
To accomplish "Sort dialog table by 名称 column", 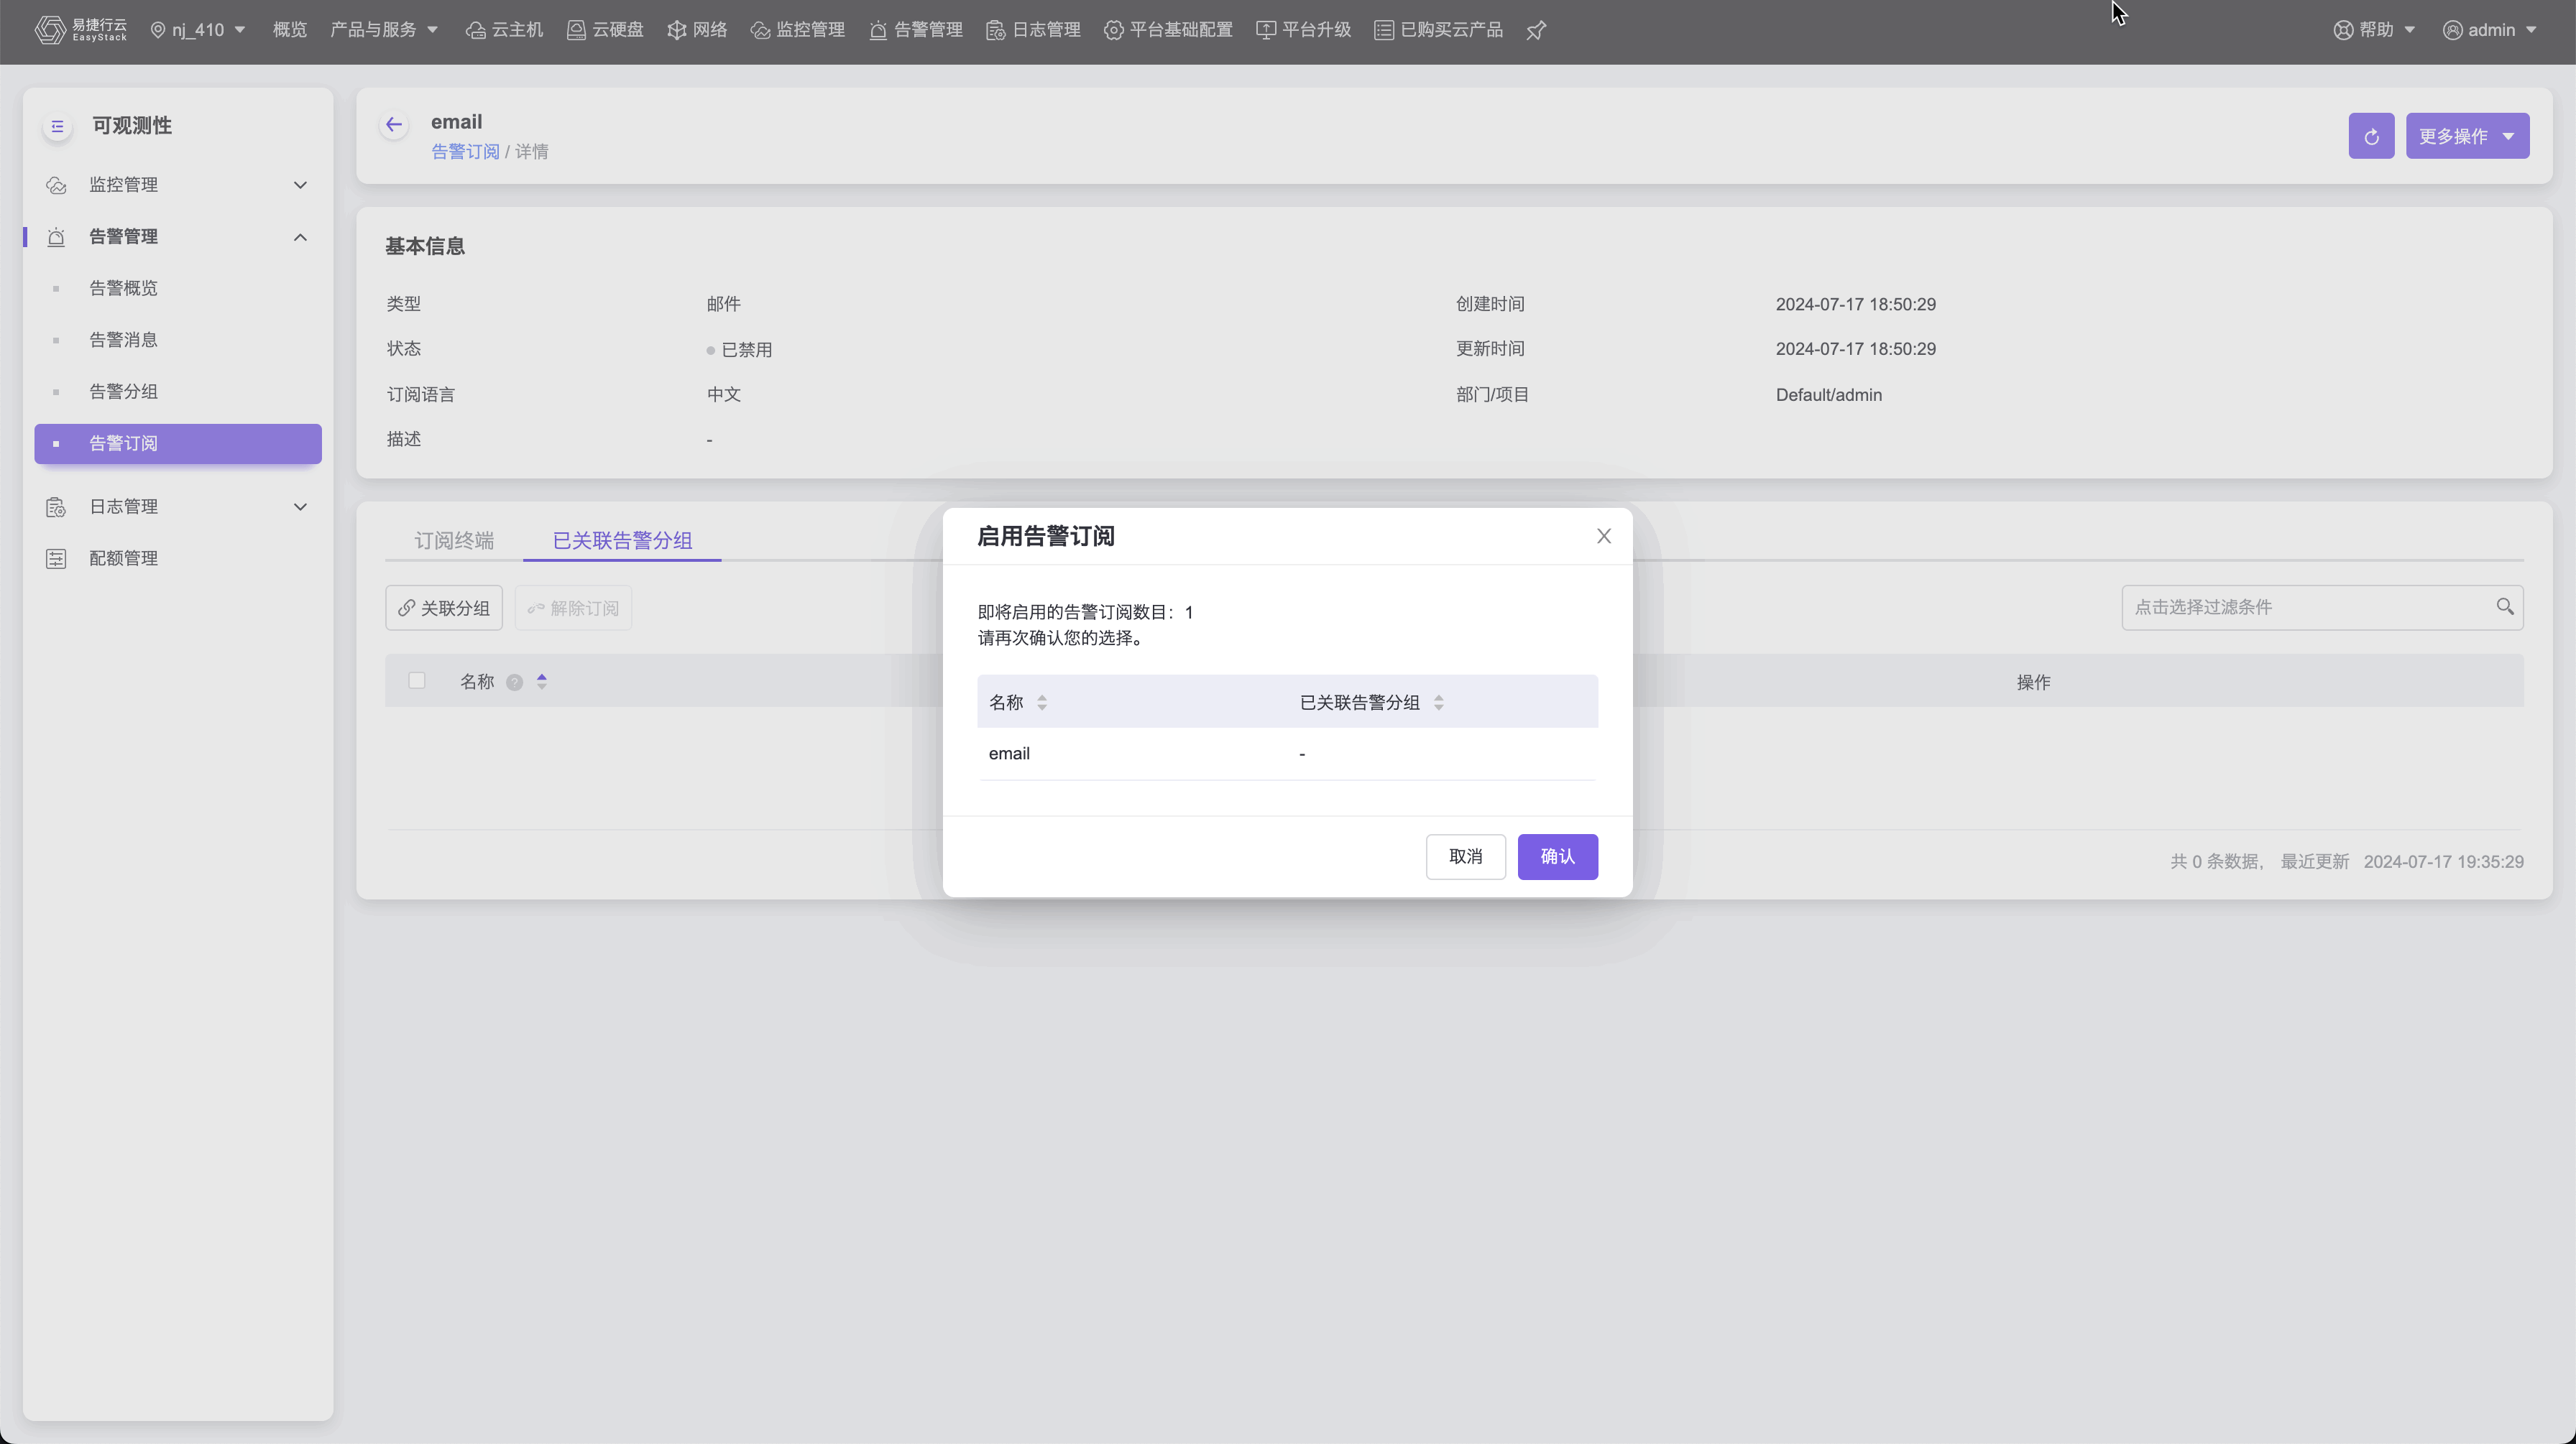I will (x=1042, y=703).
